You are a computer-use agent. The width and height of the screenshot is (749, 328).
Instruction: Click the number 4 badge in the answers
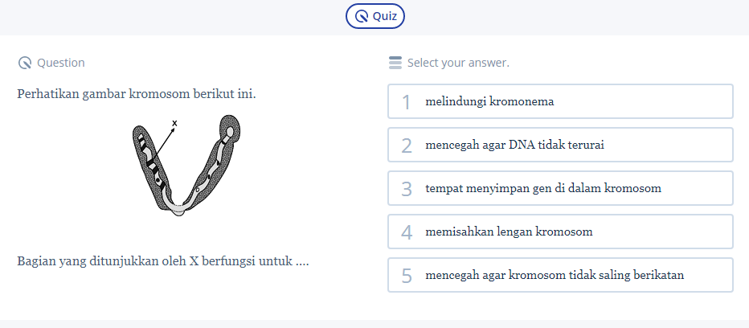pyautogui.click(x=407, y=232)
